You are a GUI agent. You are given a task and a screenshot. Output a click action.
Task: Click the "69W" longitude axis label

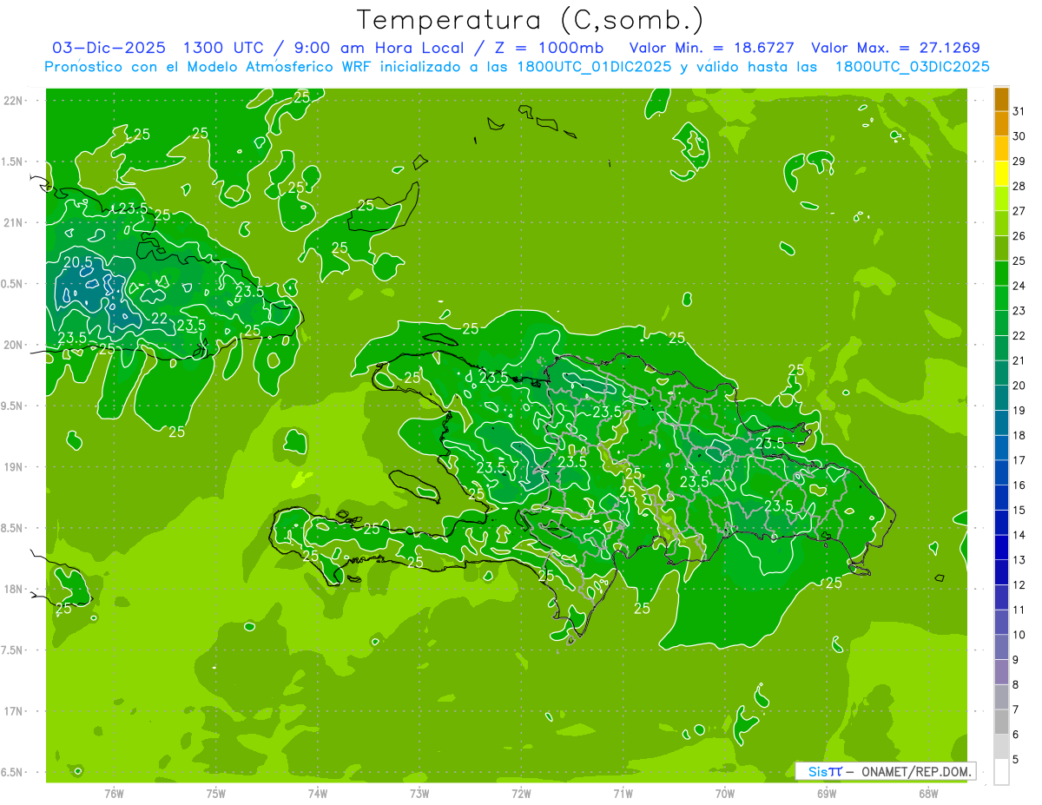[x=827, y=794]
